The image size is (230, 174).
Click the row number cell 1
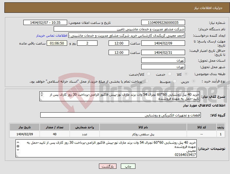(x=220, y=134)
